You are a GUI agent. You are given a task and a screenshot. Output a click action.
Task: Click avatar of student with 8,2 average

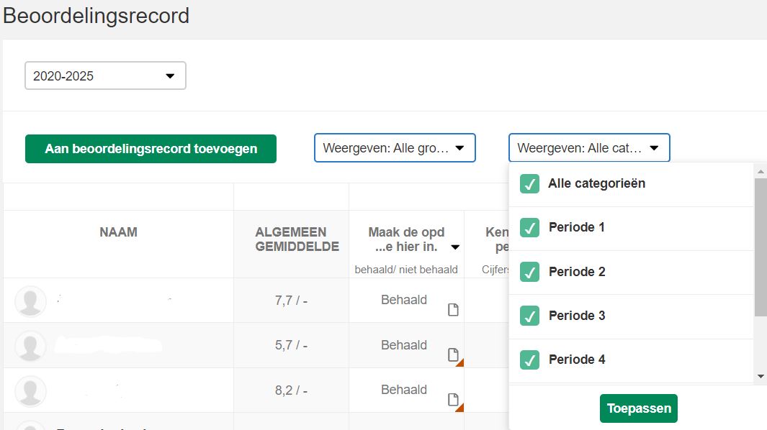(30, 390)
